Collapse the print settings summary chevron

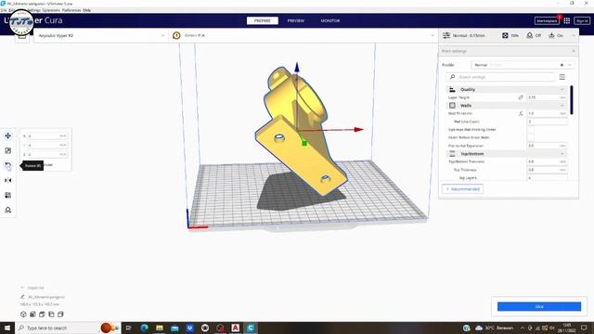574,35
